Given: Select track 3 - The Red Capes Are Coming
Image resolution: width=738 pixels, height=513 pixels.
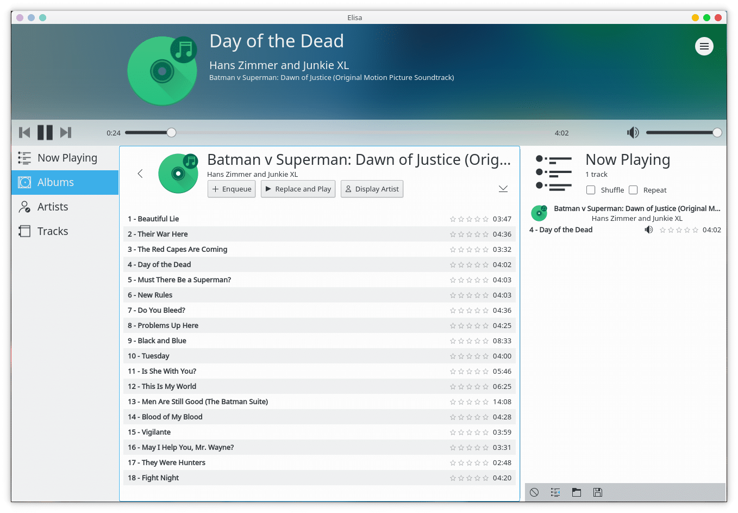Looking at the screenshot, I should pos(320,249).
